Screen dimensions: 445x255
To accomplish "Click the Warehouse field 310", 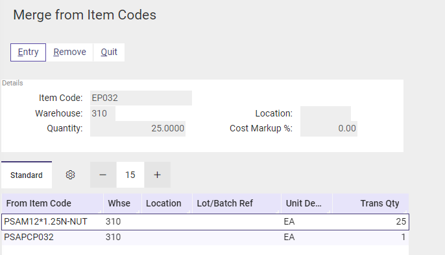I will click(x=102, y=113).
